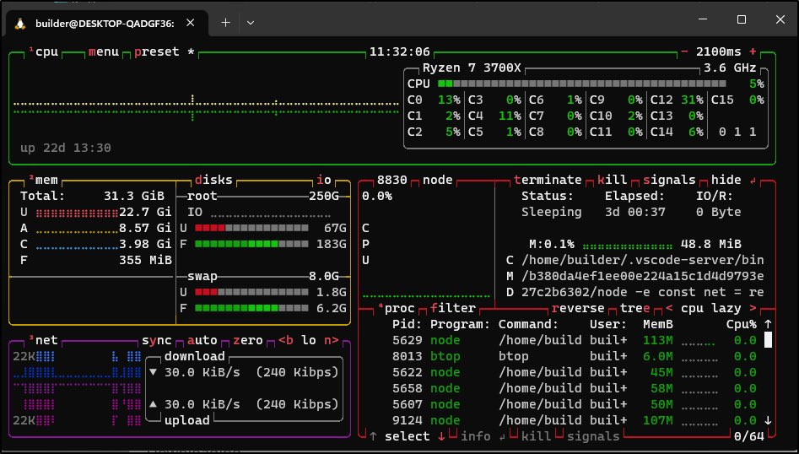Screen dimensions: 799x454
Task: Toggle the mem box label
Action: click(x=43, y=181)
